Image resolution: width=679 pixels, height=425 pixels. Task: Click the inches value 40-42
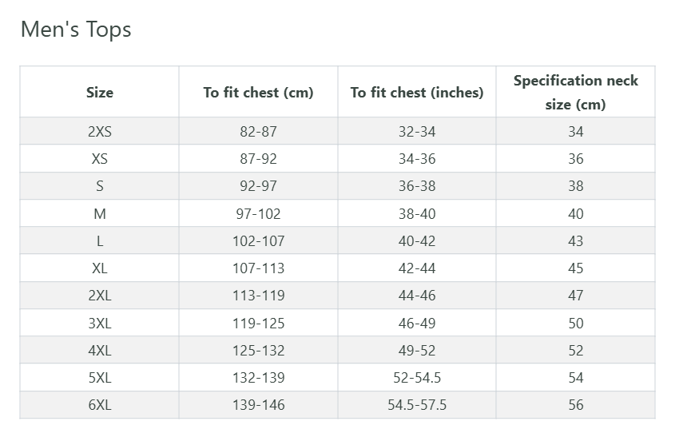pos(417,241)
